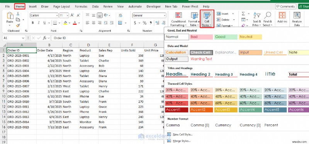Click the Orientation text-angle icon
The width and height of the screenshot is (309, 144).
[106, 15]
